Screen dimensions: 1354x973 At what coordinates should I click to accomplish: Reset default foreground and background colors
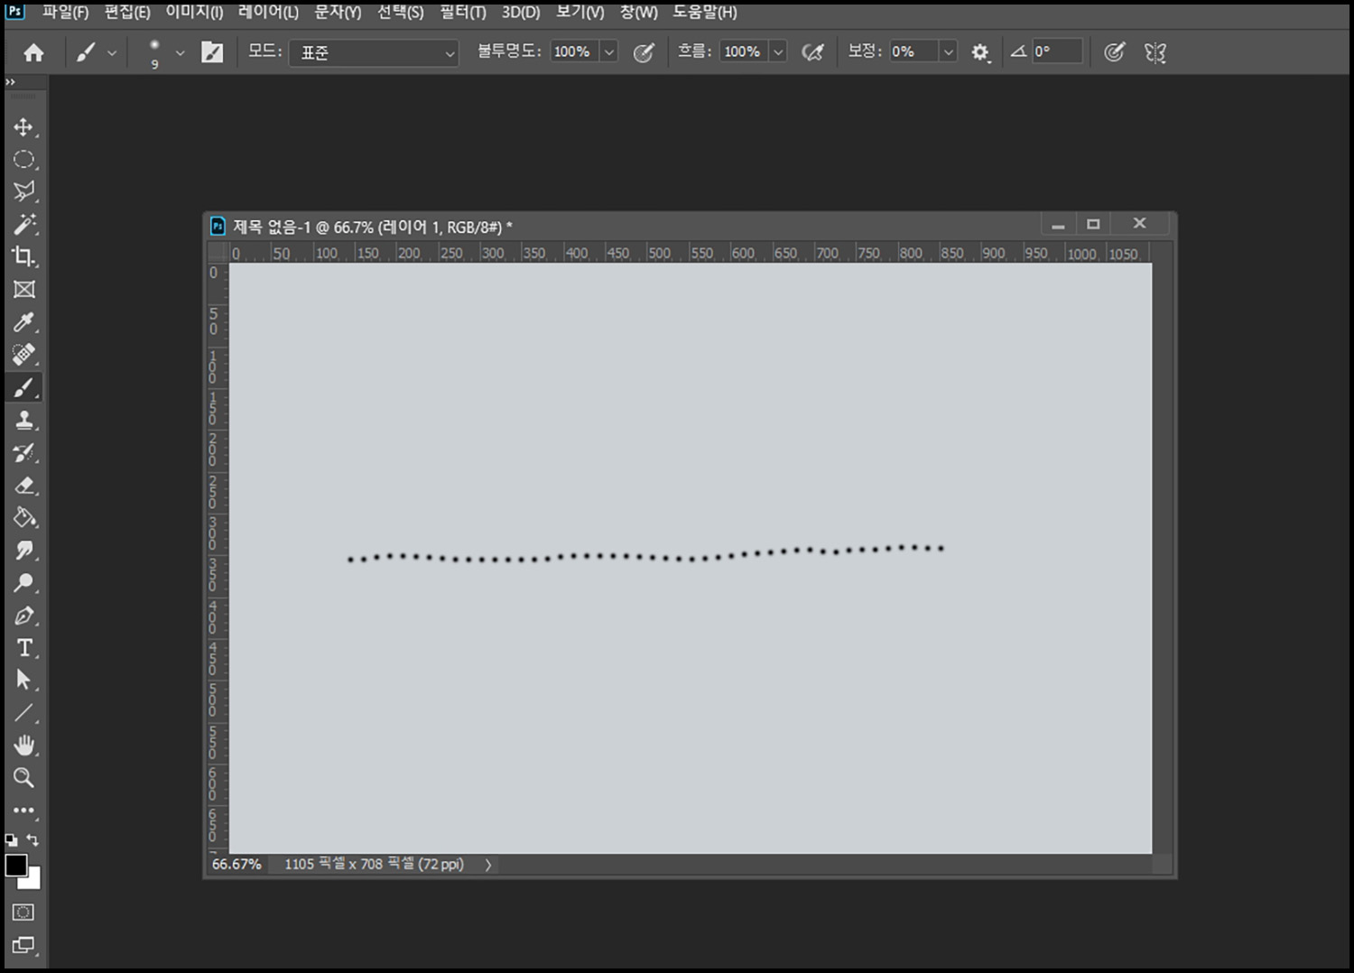pos(11,839)
